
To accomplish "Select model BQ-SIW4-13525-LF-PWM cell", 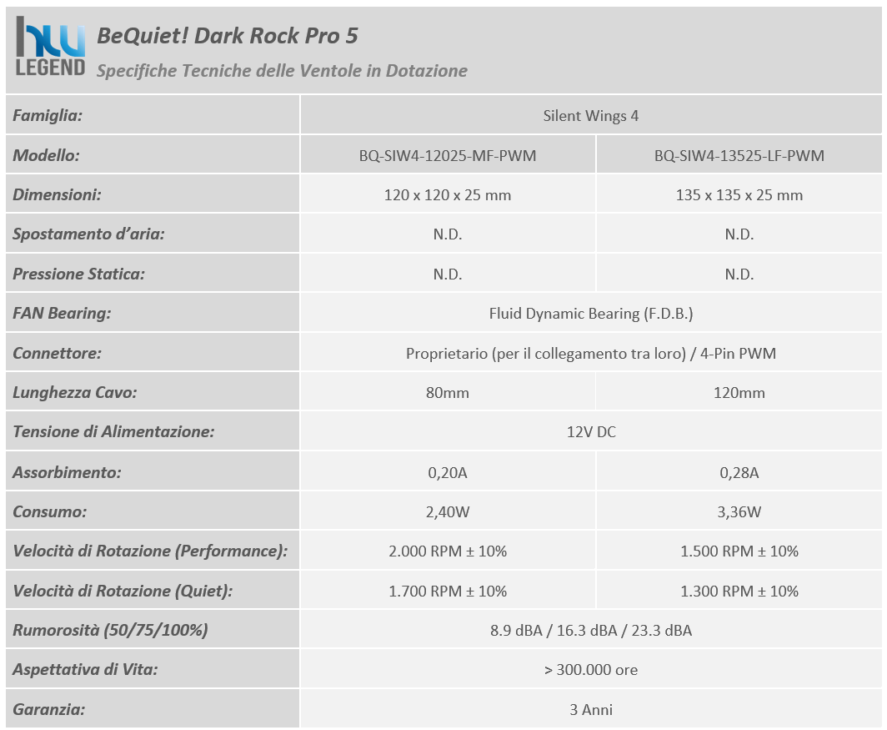I will tap(739, 156).
